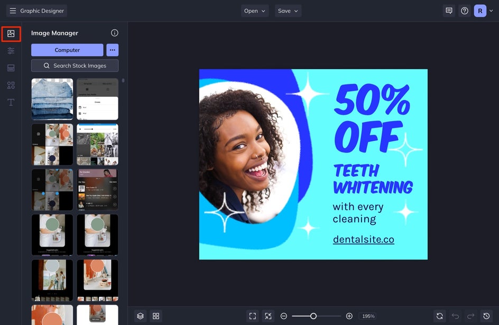Image resolution: width=499 pixels, height=325 pixels.
Task: Open the history clock icon
Action: coord(486,316)
